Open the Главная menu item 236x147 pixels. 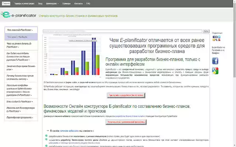[x=6, y=3]
